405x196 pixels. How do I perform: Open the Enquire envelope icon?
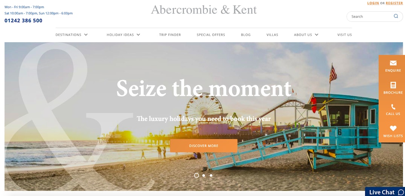point(393,63)
